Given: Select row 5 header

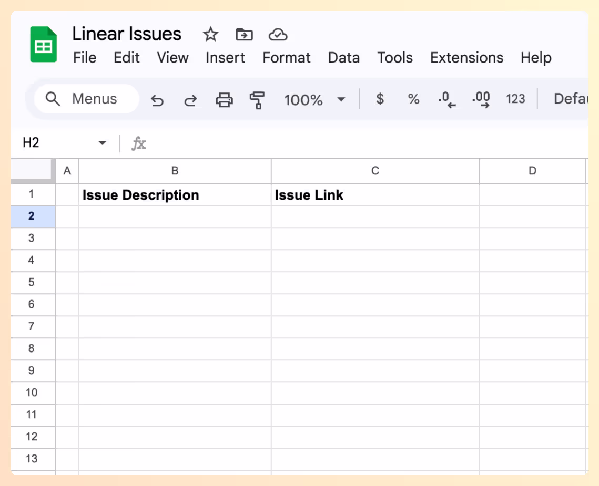Looking at the screenshot, I should 33,283.
